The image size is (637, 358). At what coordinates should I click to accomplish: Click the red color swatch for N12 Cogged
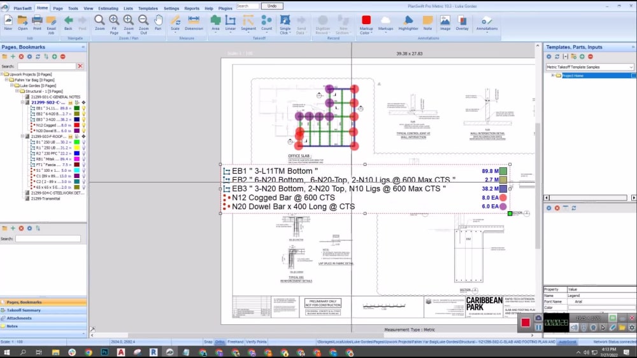click(77, 125)
